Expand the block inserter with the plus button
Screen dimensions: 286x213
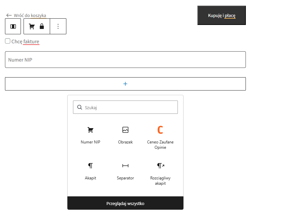[x=125, y=84]
